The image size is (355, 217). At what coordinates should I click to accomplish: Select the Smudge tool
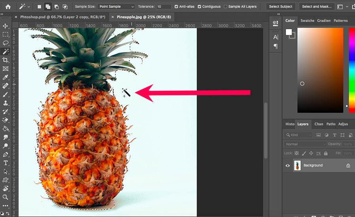[6, 137]
